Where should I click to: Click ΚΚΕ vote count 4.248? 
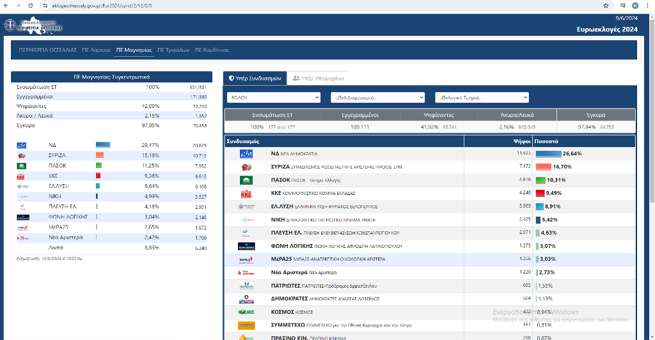[525, 193]
